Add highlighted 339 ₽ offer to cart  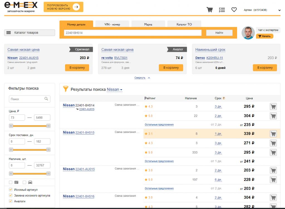[273, 134]
